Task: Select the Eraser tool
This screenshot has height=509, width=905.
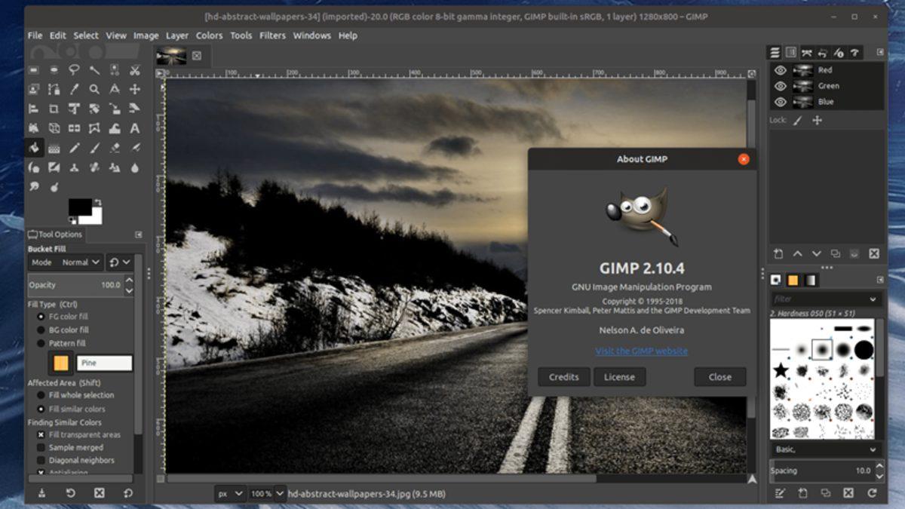Action: coord(115,148)
